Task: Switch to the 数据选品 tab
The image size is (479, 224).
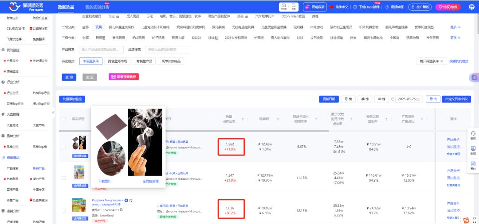Action: pos(66,7)
